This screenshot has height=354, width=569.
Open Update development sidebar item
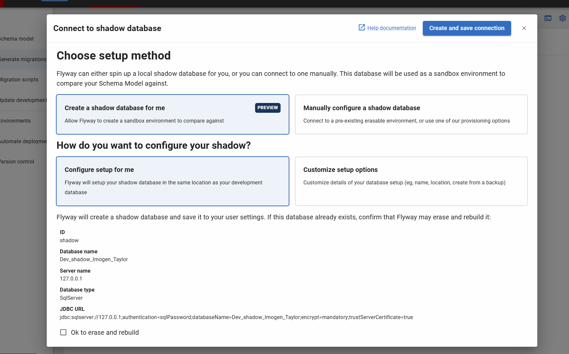[23, 100]
